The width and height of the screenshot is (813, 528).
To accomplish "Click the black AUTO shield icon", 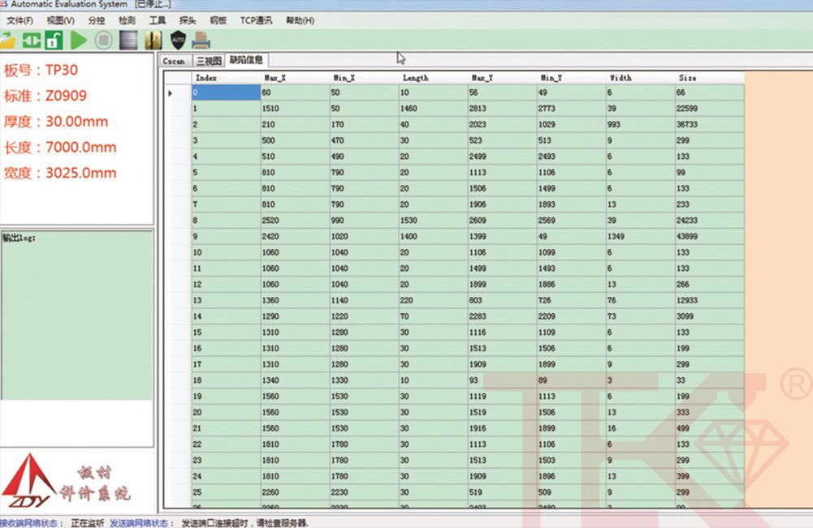I will click(178, 40).
